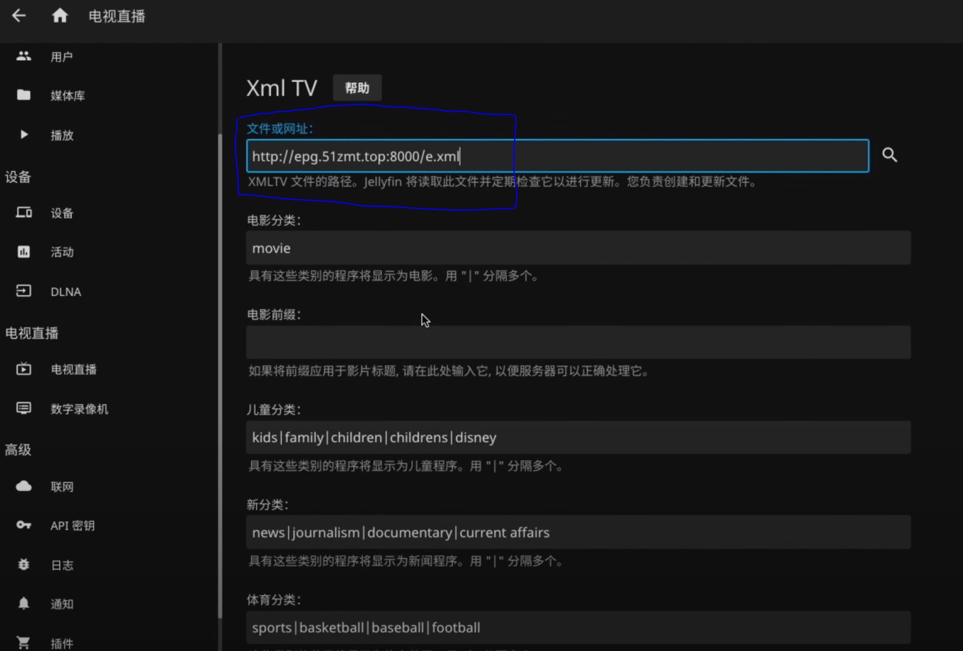The width and height of the screenshot is (963, 651).
Task: Go to the home icon
Action: (x=60, y=15)
